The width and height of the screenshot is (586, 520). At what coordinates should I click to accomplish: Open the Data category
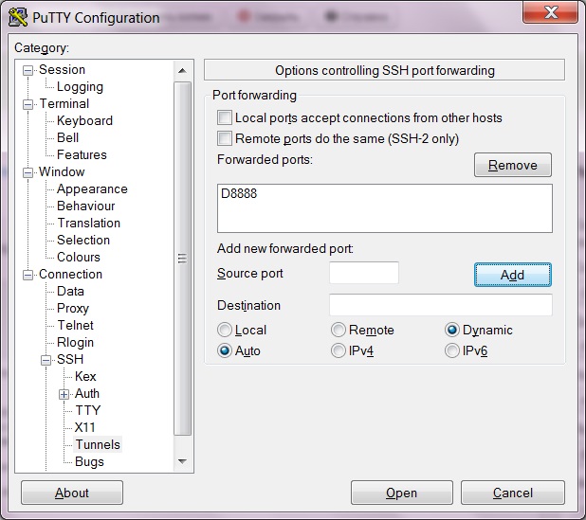pos(70,291)
